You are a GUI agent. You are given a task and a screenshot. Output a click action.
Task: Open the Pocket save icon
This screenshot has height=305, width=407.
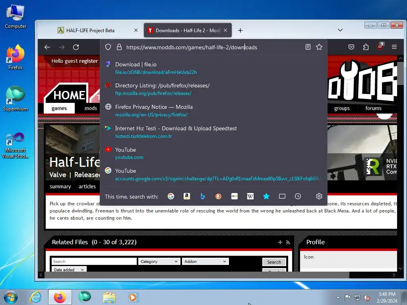click(351, 47)
